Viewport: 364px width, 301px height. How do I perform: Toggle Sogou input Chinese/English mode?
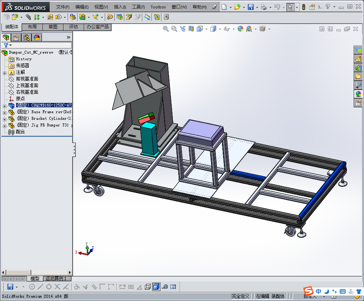coord(318,291)
